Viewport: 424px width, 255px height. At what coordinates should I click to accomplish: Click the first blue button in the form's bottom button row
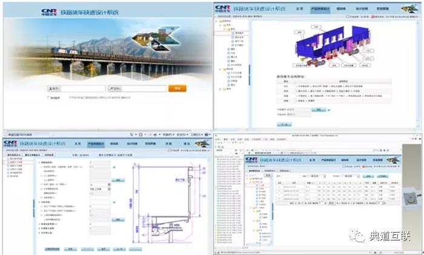coord(52,249)
